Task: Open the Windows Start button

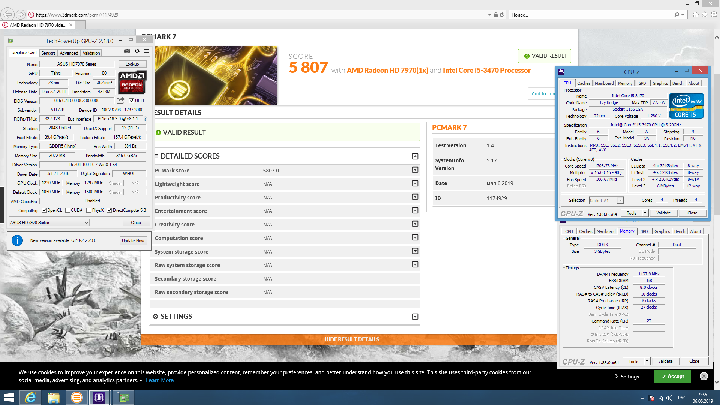Action: tap(9, 397)
